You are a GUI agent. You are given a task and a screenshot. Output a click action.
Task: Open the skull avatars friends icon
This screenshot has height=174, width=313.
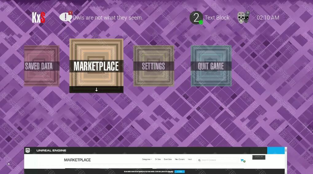[x=243, y=18]
